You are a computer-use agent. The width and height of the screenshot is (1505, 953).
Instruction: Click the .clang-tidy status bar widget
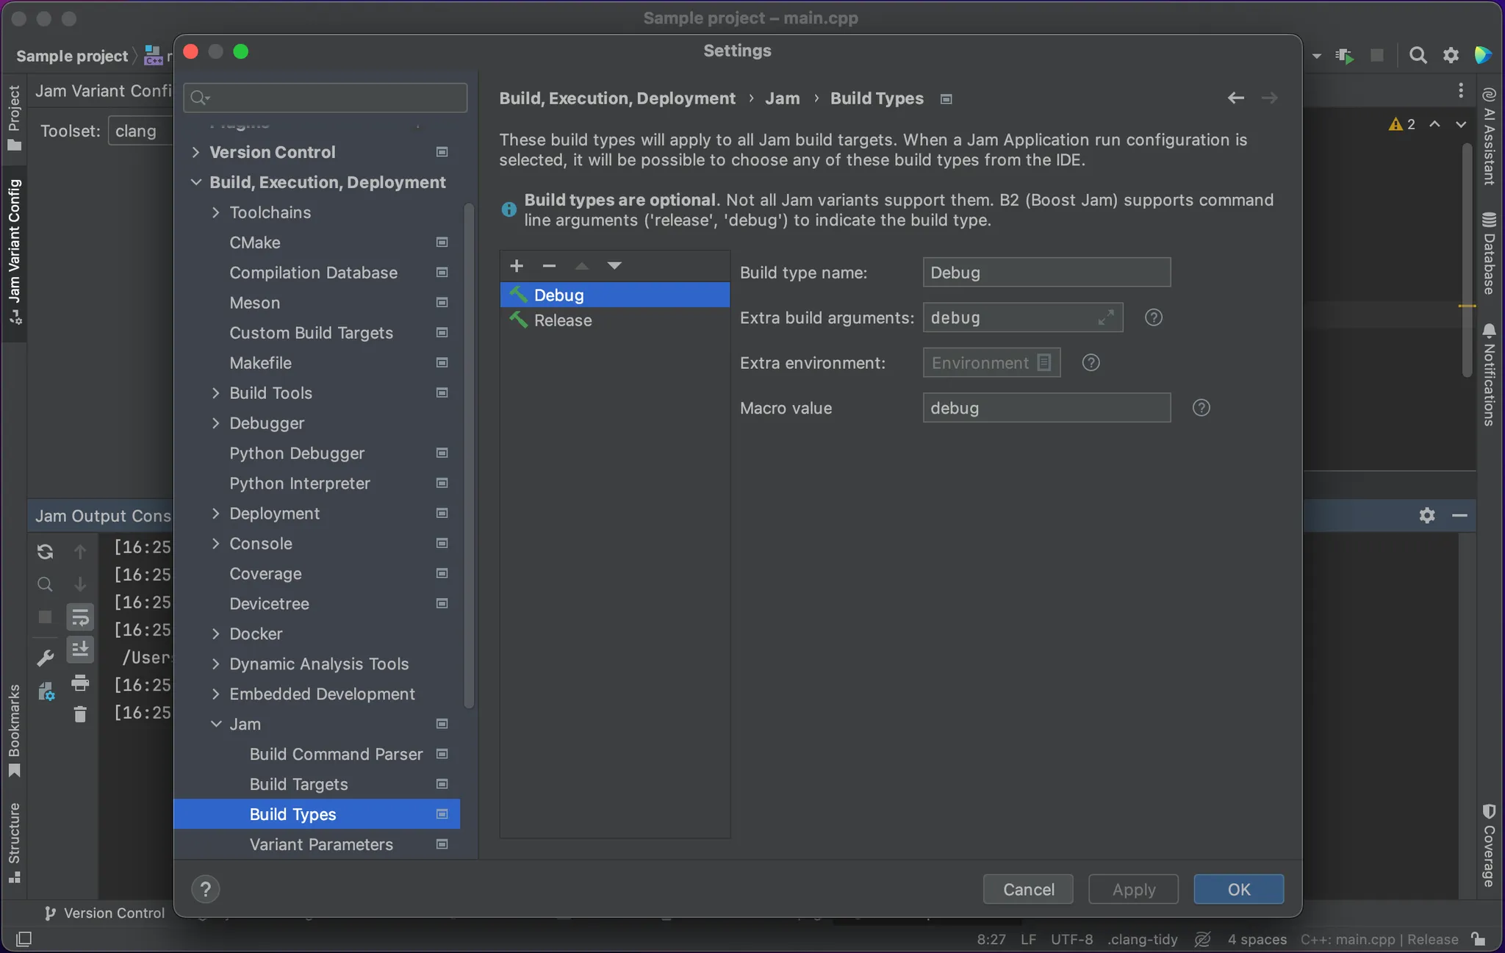click(x=1142, y=939)
